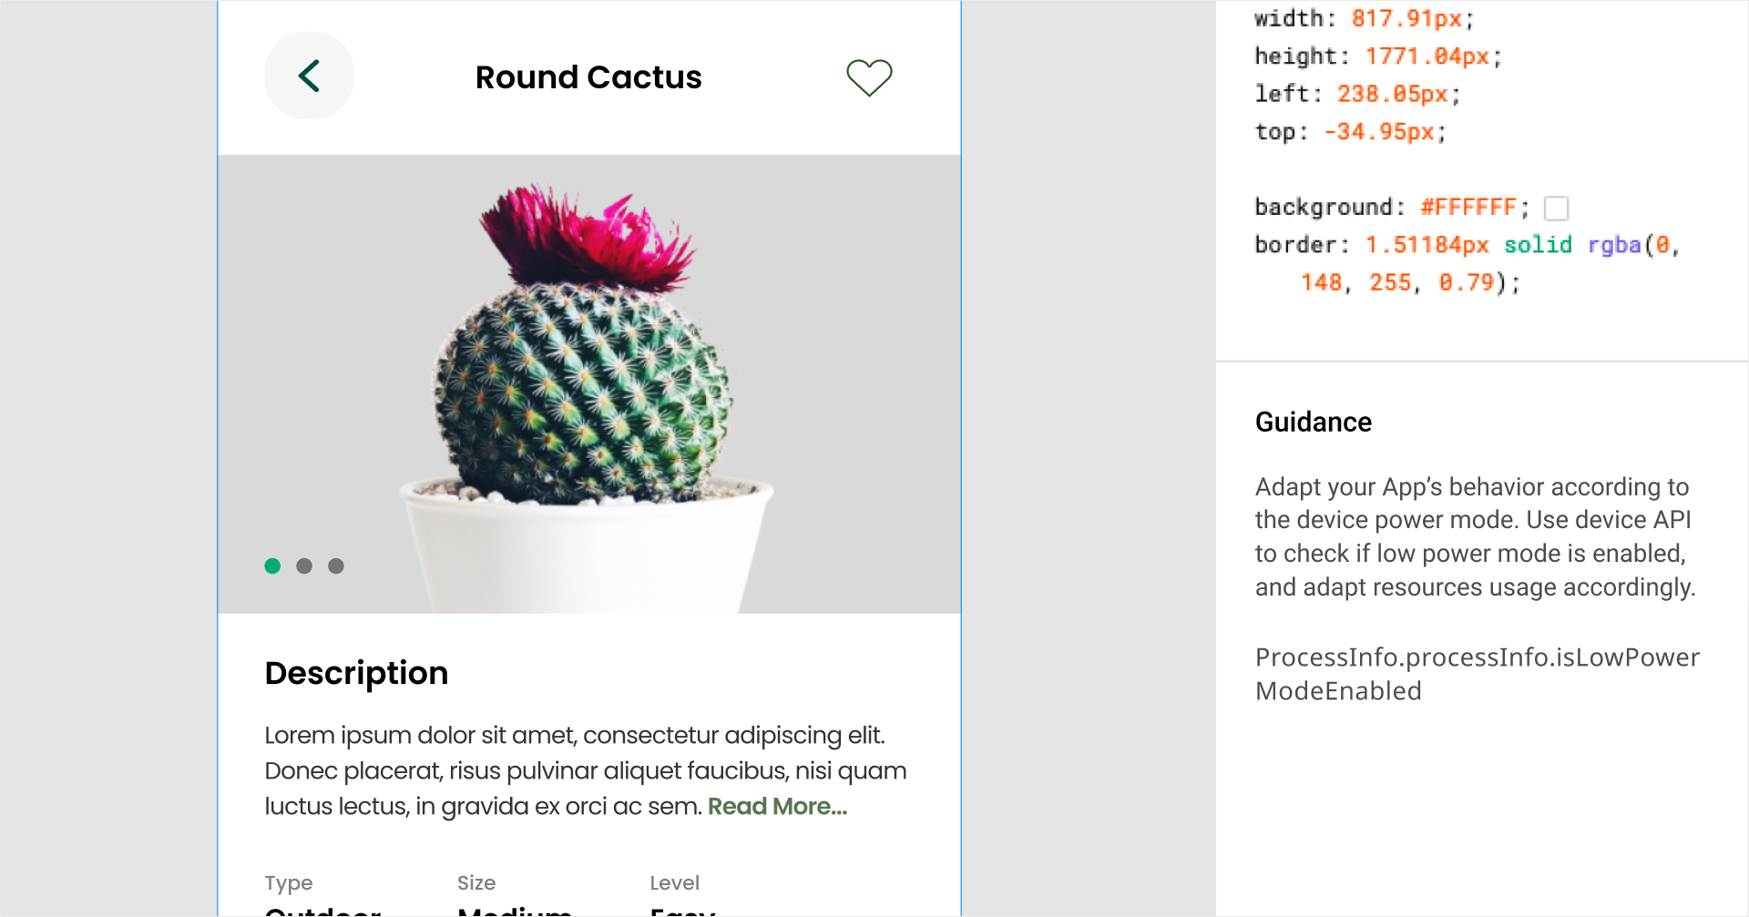This screenshot has height=917, width=1749.
Task: Select the first green carousel dot
Action: (272, 566)
